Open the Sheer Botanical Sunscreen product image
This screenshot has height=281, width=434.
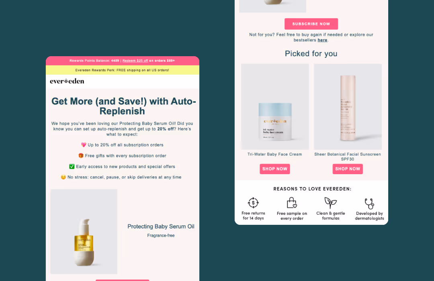click(348, 107)
